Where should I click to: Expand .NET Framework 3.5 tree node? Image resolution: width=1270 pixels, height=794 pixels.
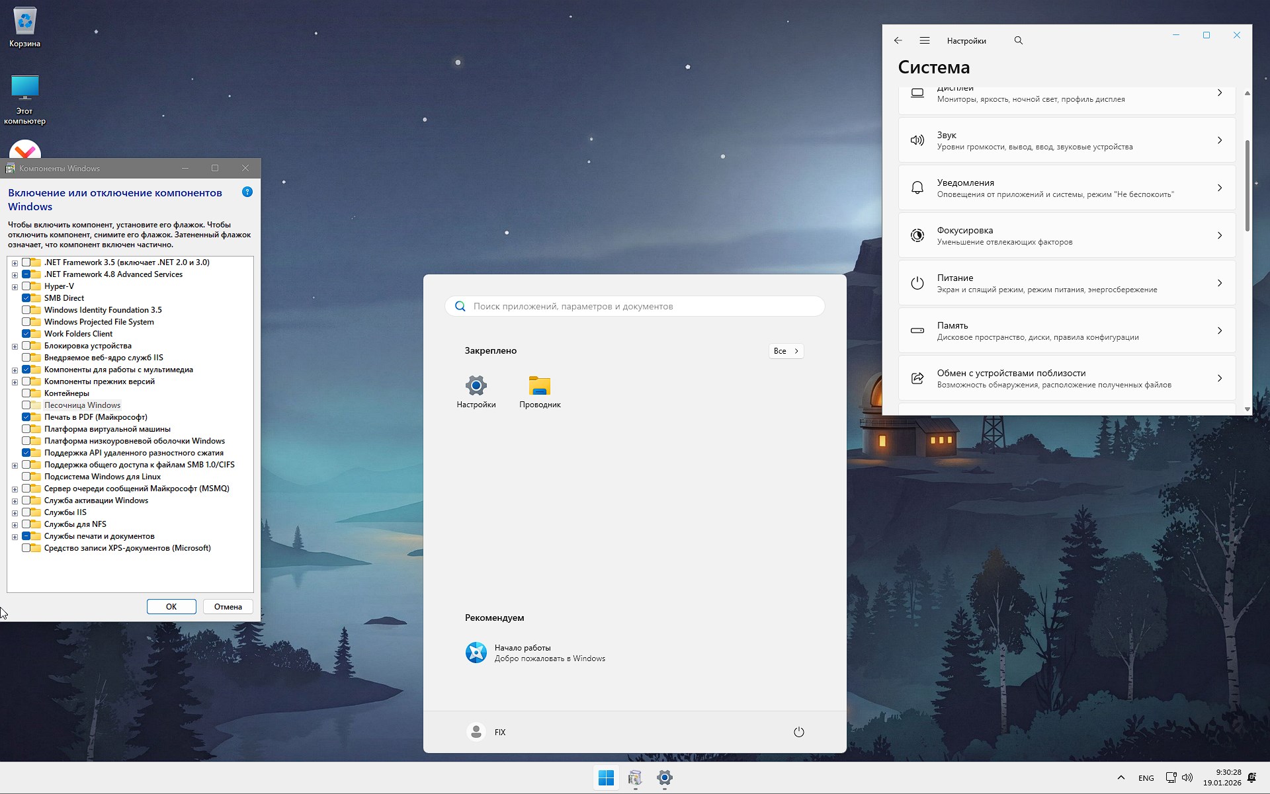pyautogui.click(x=15, y=263)
